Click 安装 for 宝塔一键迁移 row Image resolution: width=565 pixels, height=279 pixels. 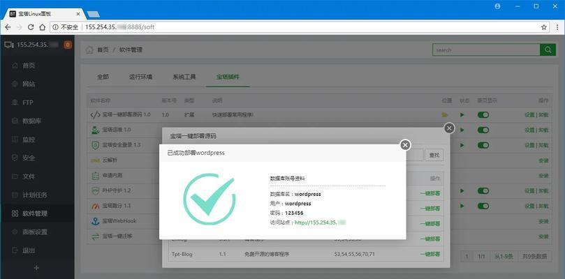click(x=543, y=236)
